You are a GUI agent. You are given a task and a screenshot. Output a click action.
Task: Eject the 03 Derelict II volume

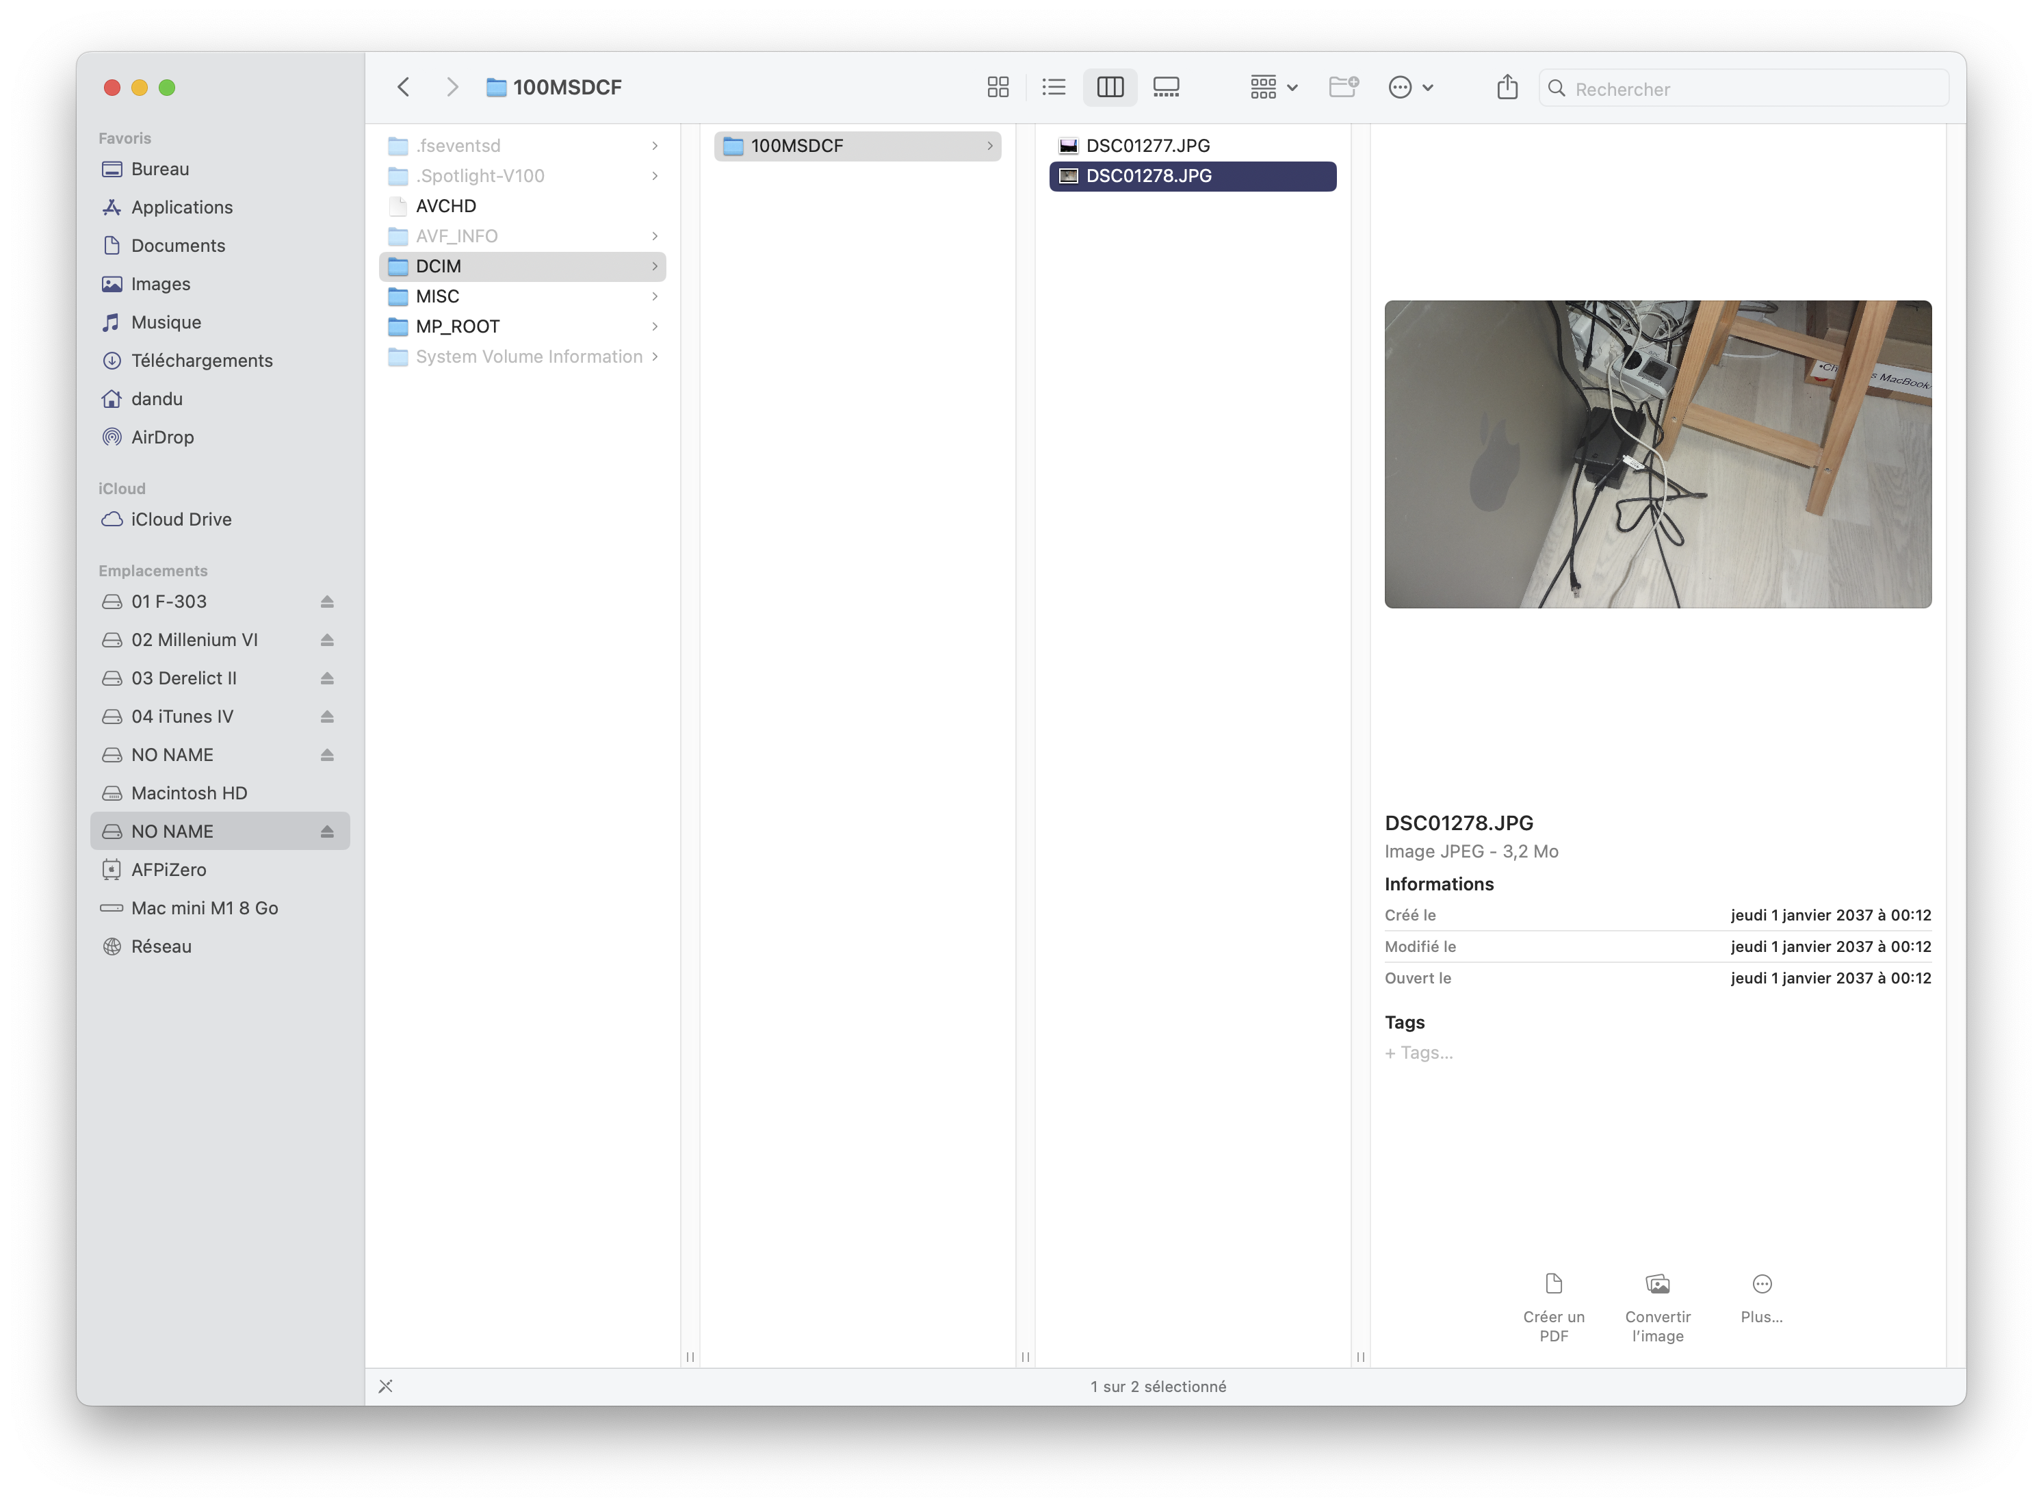click(x=326, y=678)
